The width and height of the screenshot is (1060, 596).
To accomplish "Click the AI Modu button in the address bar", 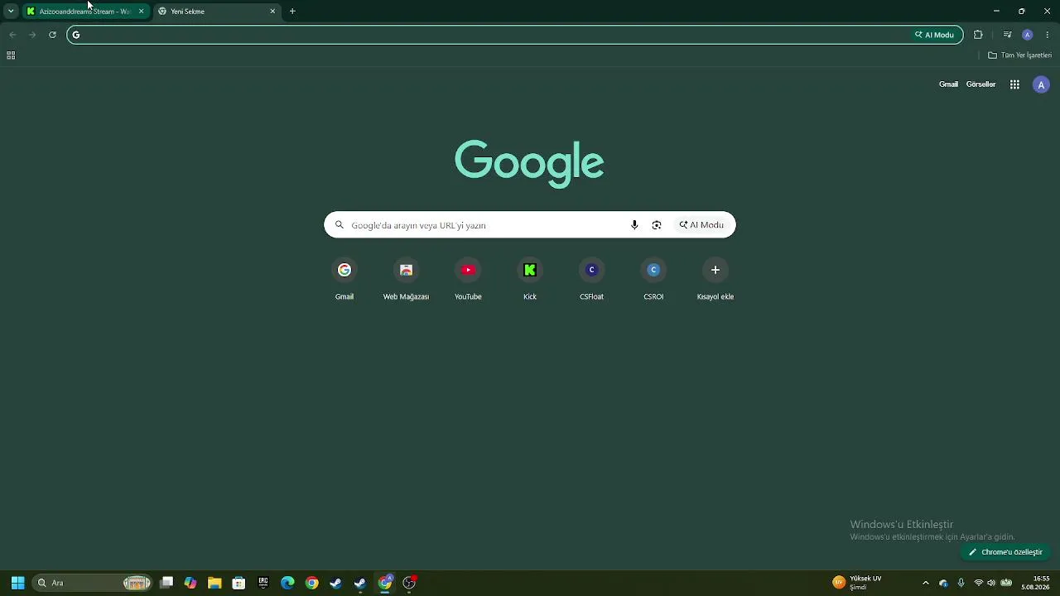I will [x=935, y=35].
